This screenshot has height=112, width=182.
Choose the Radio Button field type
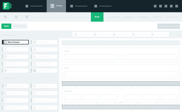(15, 70)
